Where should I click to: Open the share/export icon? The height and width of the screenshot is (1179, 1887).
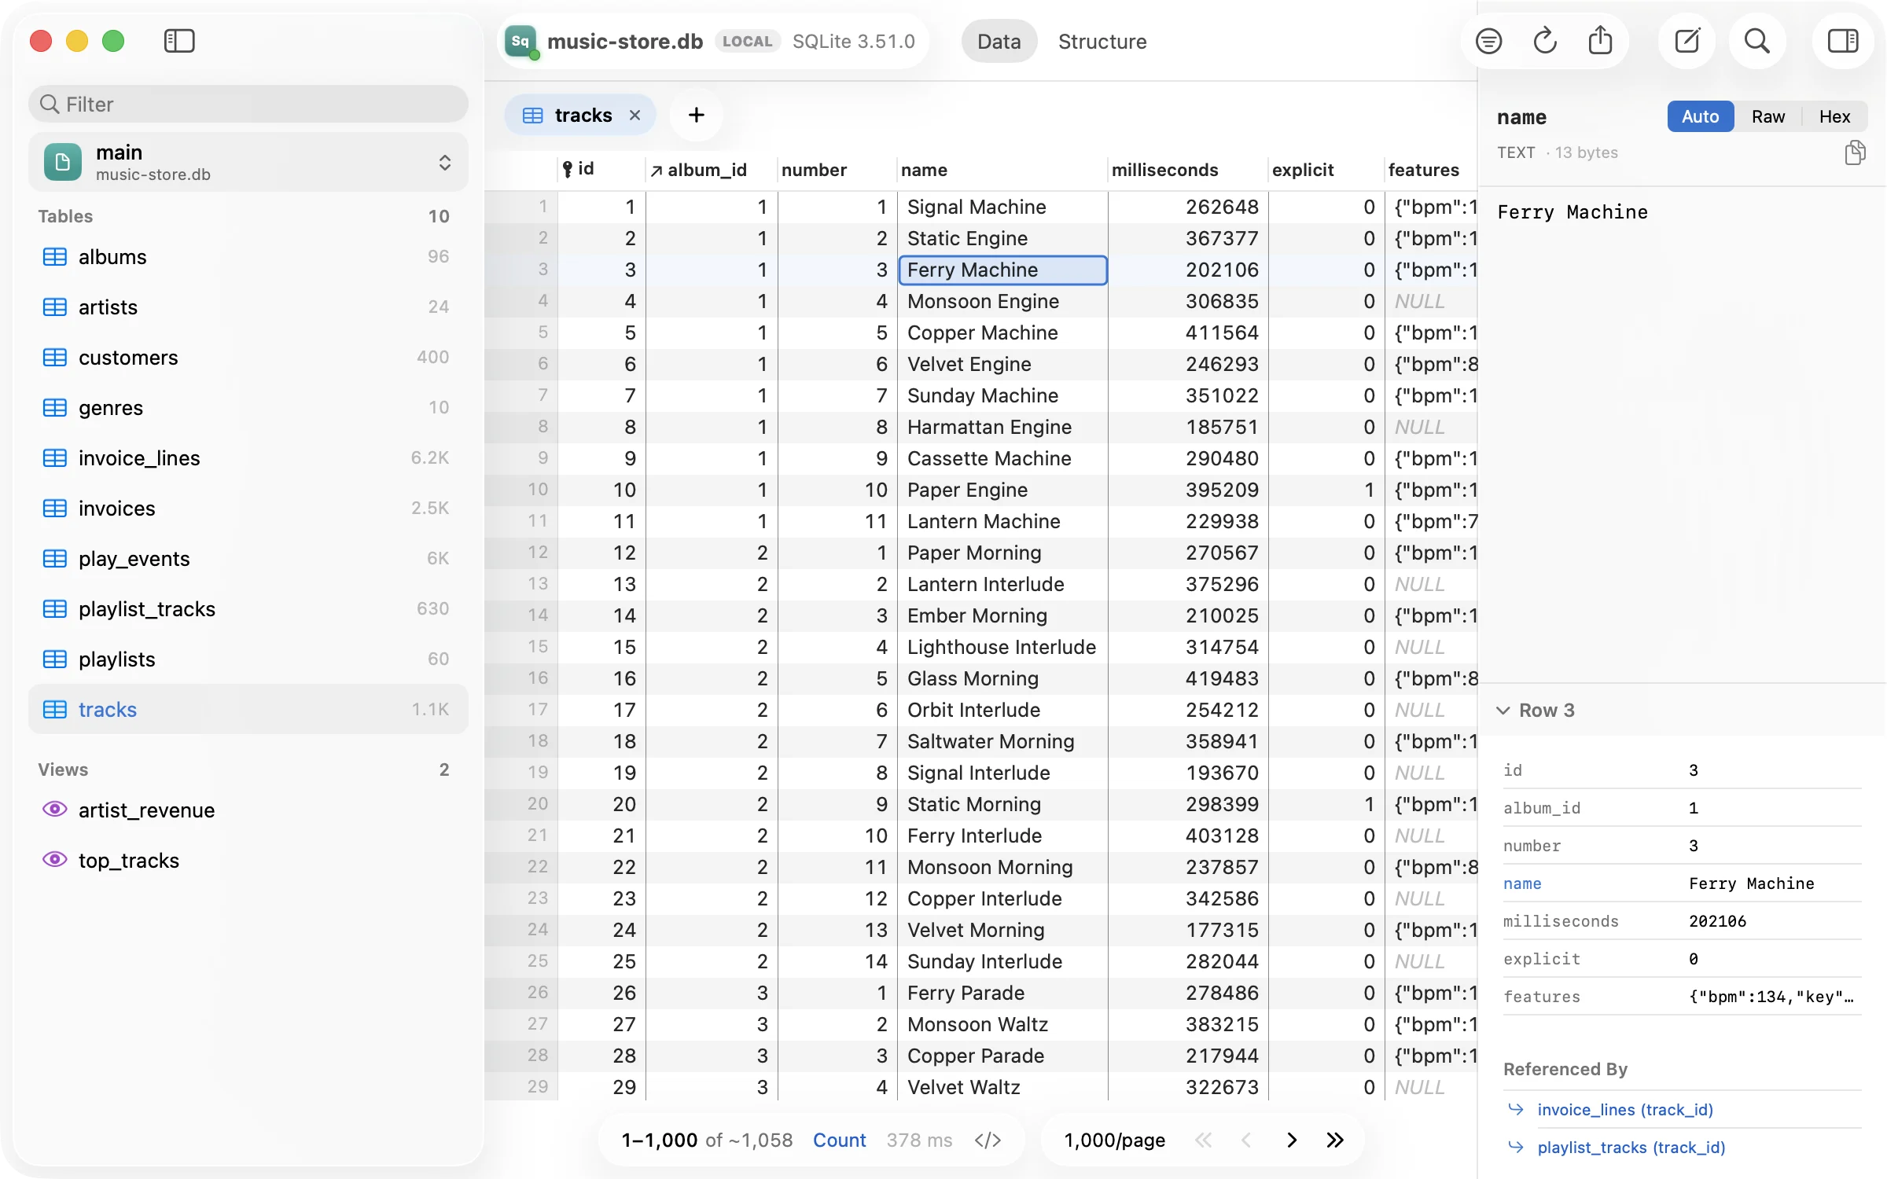click(x=1600, y=41)
